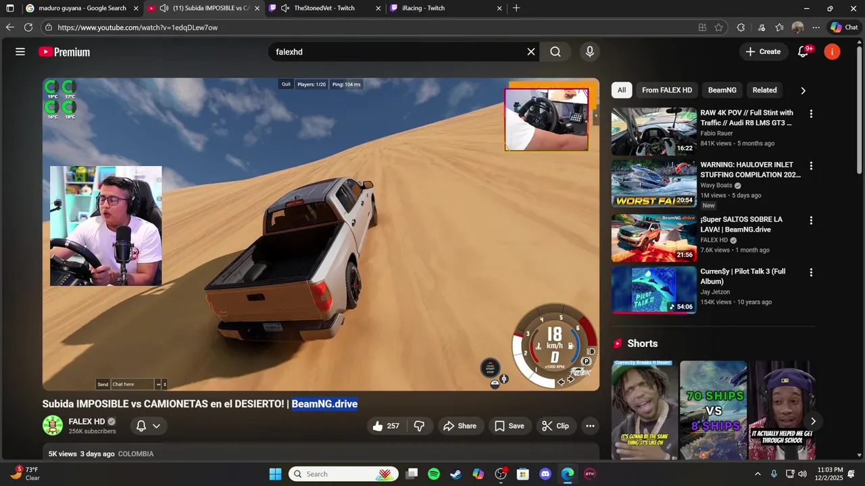Open the 70 SHIPS VS 8 SHIPS short

click(x=714, y=410)
